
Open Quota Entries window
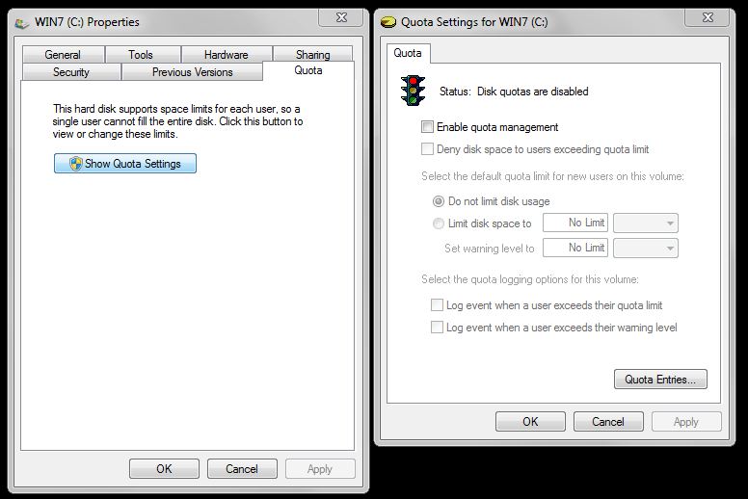[660, 380]
